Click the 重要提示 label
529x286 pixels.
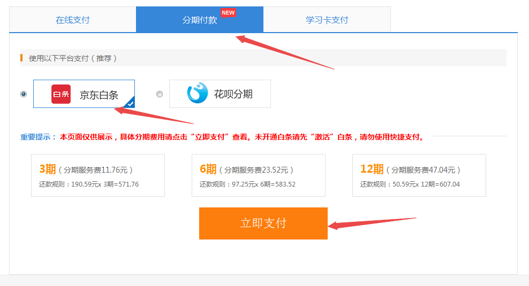[x=38, y=137]
